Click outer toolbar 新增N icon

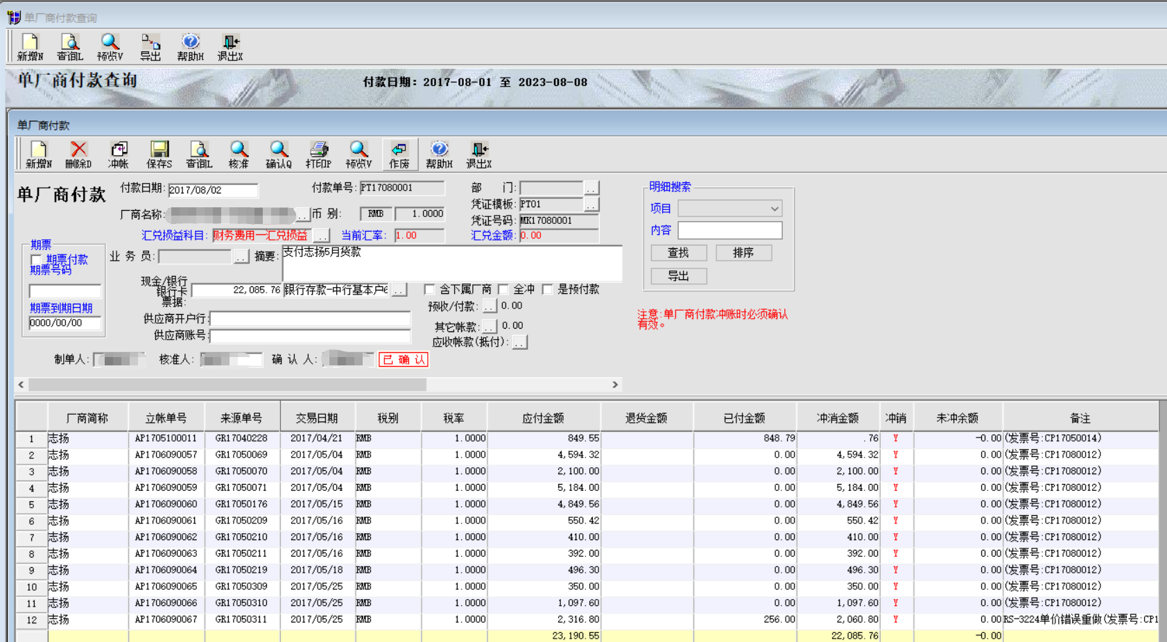click(x=31, y=47)
